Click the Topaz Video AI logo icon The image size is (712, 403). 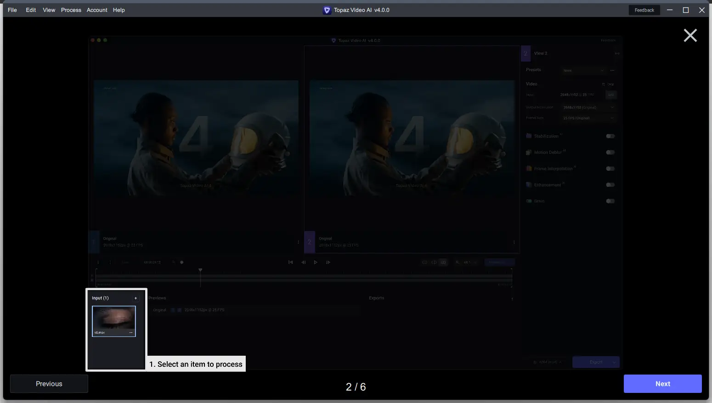tap(327, 10)
